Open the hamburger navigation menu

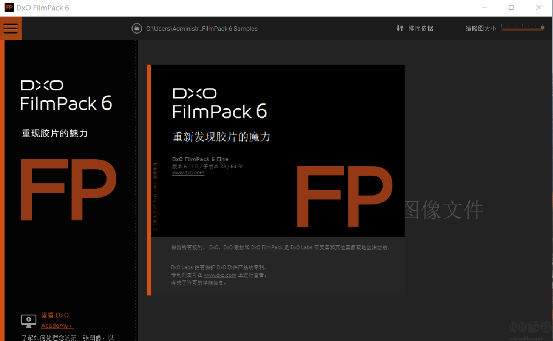(11, 28)
